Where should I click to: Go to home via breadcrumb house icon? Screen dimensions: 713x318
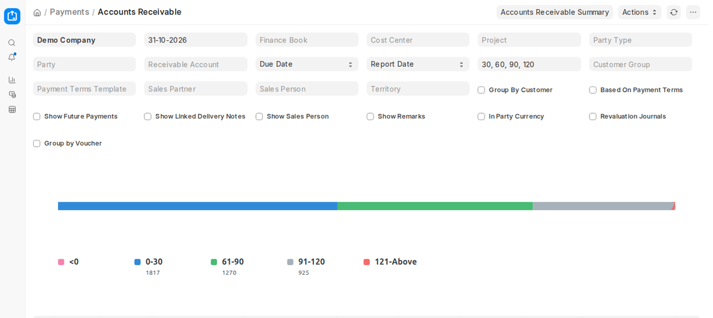point(38,12)
